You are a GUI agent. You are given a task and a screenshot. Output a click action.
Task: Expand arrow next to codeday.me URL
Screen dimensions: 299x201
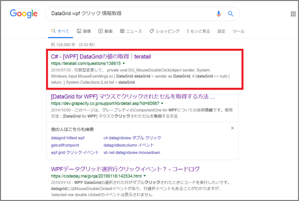point(145,176)
